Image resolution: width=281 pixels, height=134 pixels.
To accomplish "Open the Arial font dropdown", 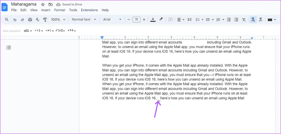I will point(112,19).
